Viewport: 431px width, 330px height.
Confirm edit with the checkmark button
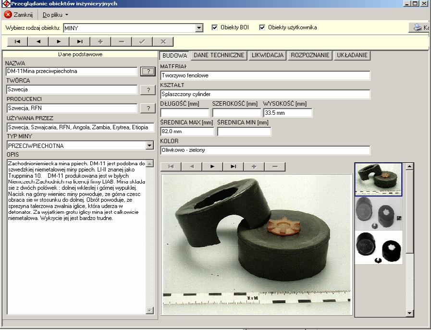[142, 41]
